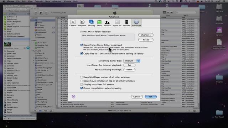The image size is (228, 128).
Task: Click Reset all dialog warnings button
Action: pos(129,70)
